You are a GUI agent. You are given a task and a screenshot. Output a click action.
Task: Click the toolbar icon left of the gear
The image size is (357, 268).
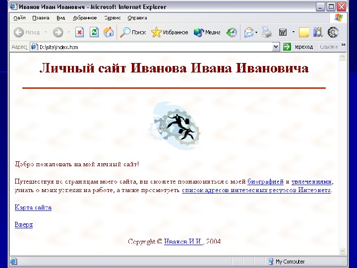click(318, 32)
